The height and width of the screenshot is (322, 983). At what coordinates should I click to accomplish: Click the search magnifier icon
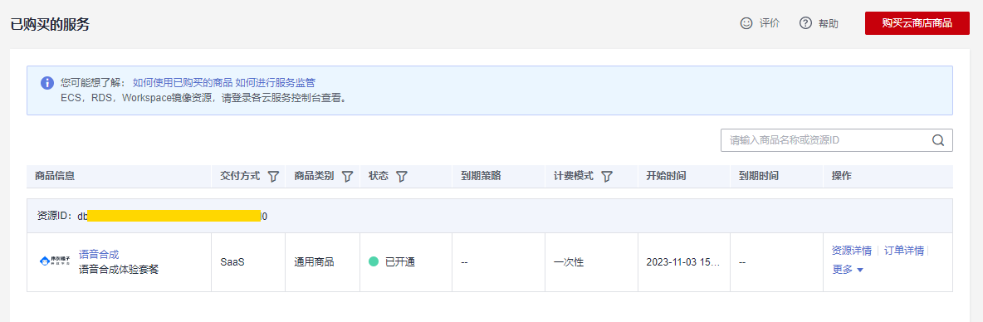938,140
